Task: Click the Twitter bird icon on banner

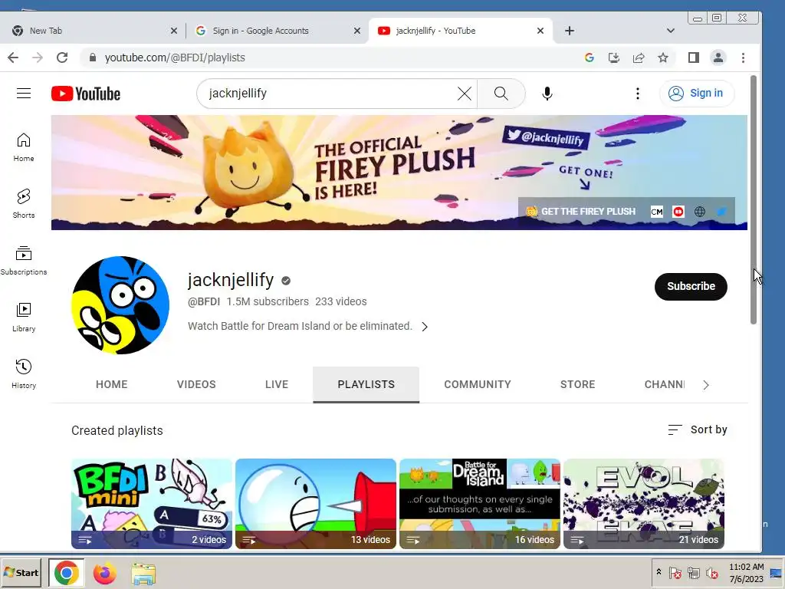Action: [x=721, y=212]
